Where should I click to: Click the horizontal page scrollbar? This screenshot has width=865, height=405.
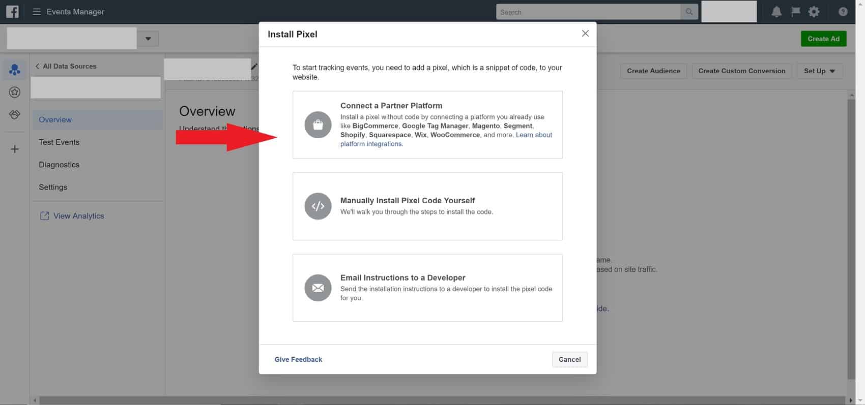(x=442, y=400)
